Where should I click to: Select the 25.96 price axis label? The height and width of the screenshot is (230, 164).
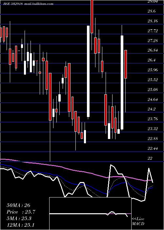153,70
